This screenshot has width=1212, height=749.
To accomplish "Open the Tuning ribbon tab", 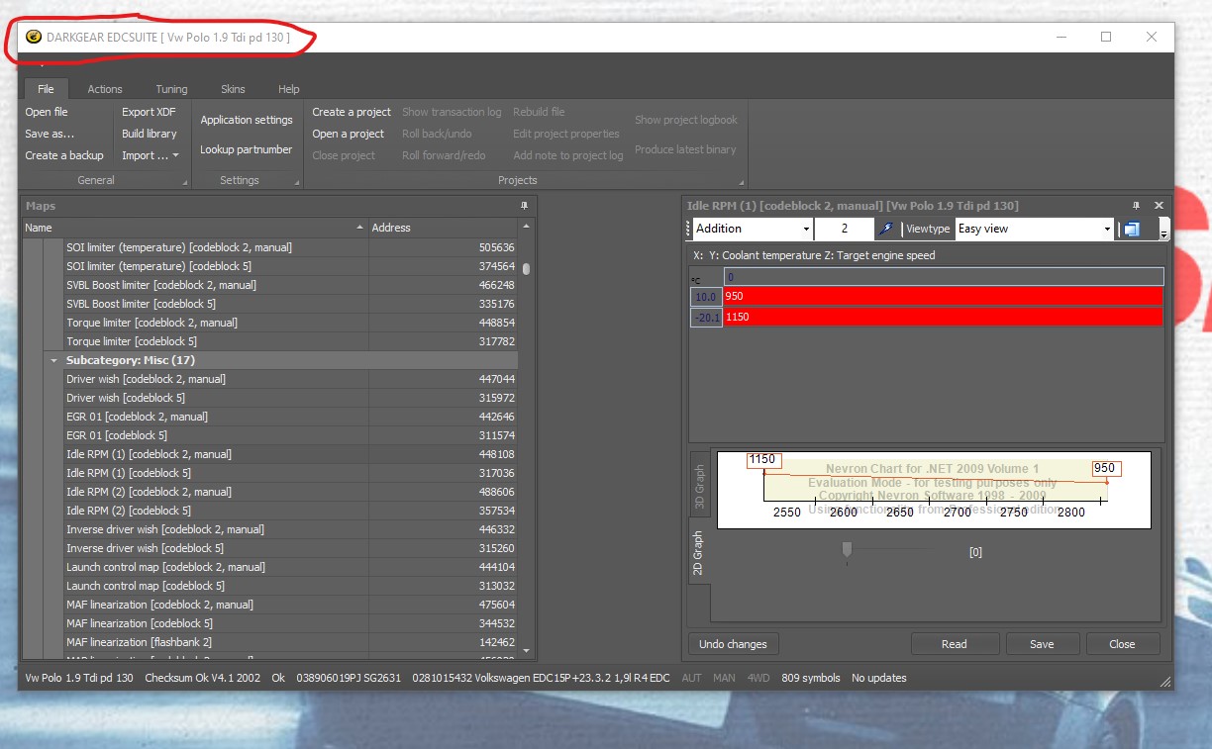I will pyautogui.click(x=171, y=89).
